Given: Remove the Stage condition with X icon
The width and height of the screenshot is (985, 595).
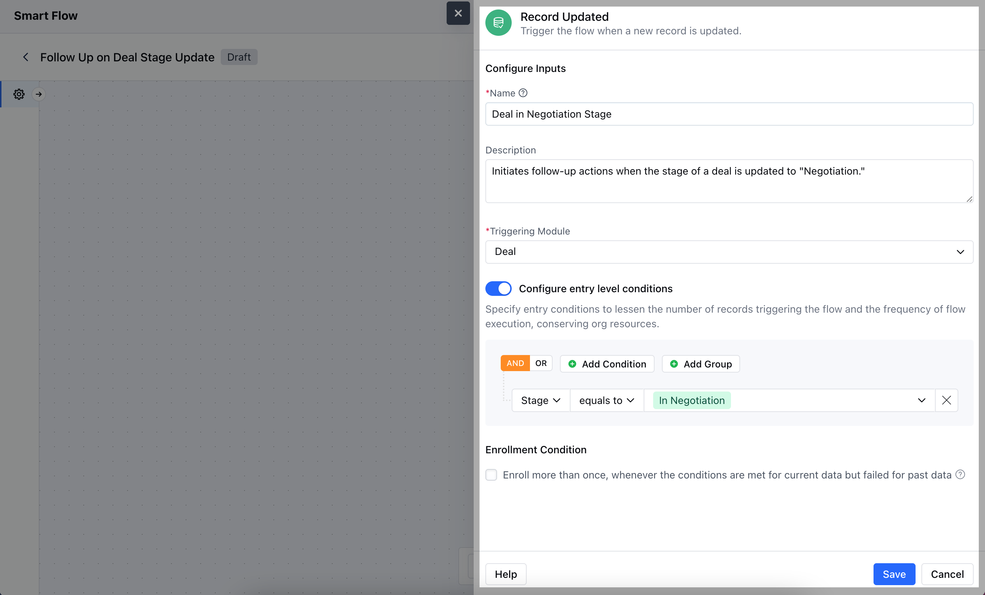Looking at the screenshot, I should click(946, 400).
